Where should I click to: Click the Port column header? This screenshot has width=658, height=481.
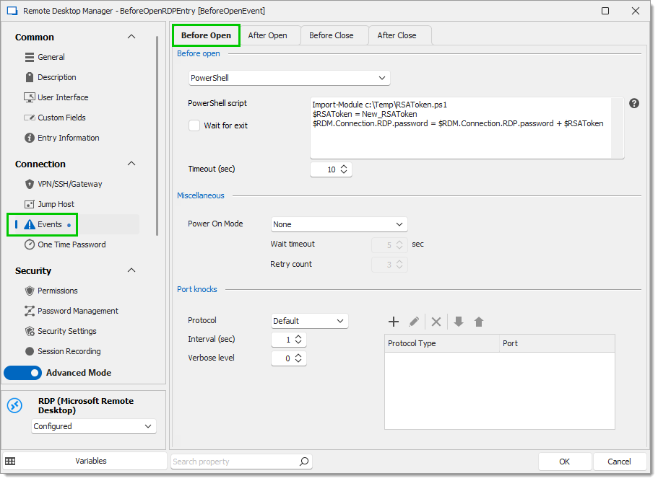click(x=558, y=343)
